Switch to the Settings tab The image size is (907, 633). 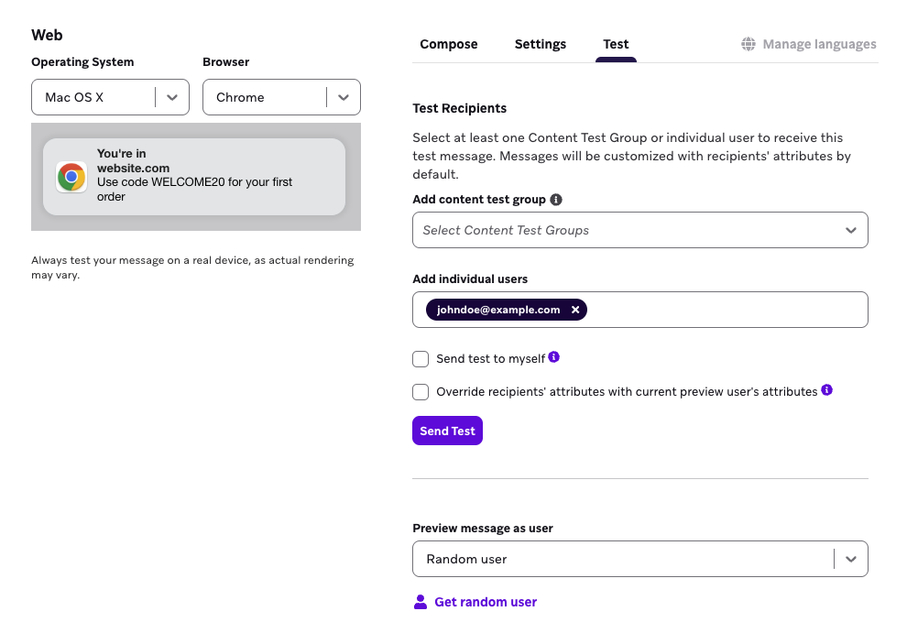pyautogui.click(x=541, y=44)
